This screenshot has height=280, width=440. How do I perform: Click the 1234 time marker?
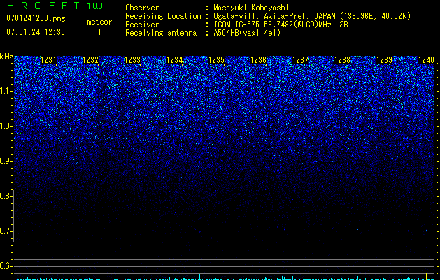(x=175, y=60)
